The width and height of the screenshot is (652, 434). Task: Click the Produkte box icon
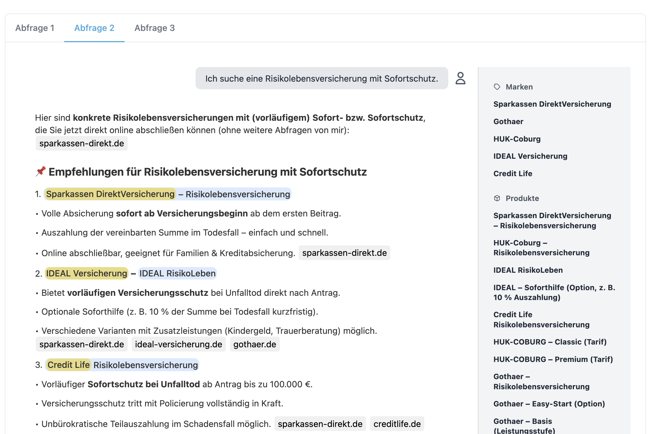(x=497, y=198)
